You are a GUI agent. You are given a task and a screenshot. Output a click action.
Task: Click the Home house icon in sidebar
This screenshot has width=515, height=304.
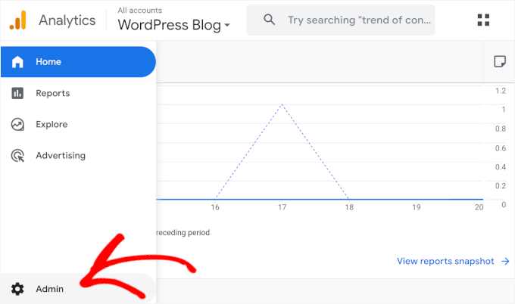point(18,62)
